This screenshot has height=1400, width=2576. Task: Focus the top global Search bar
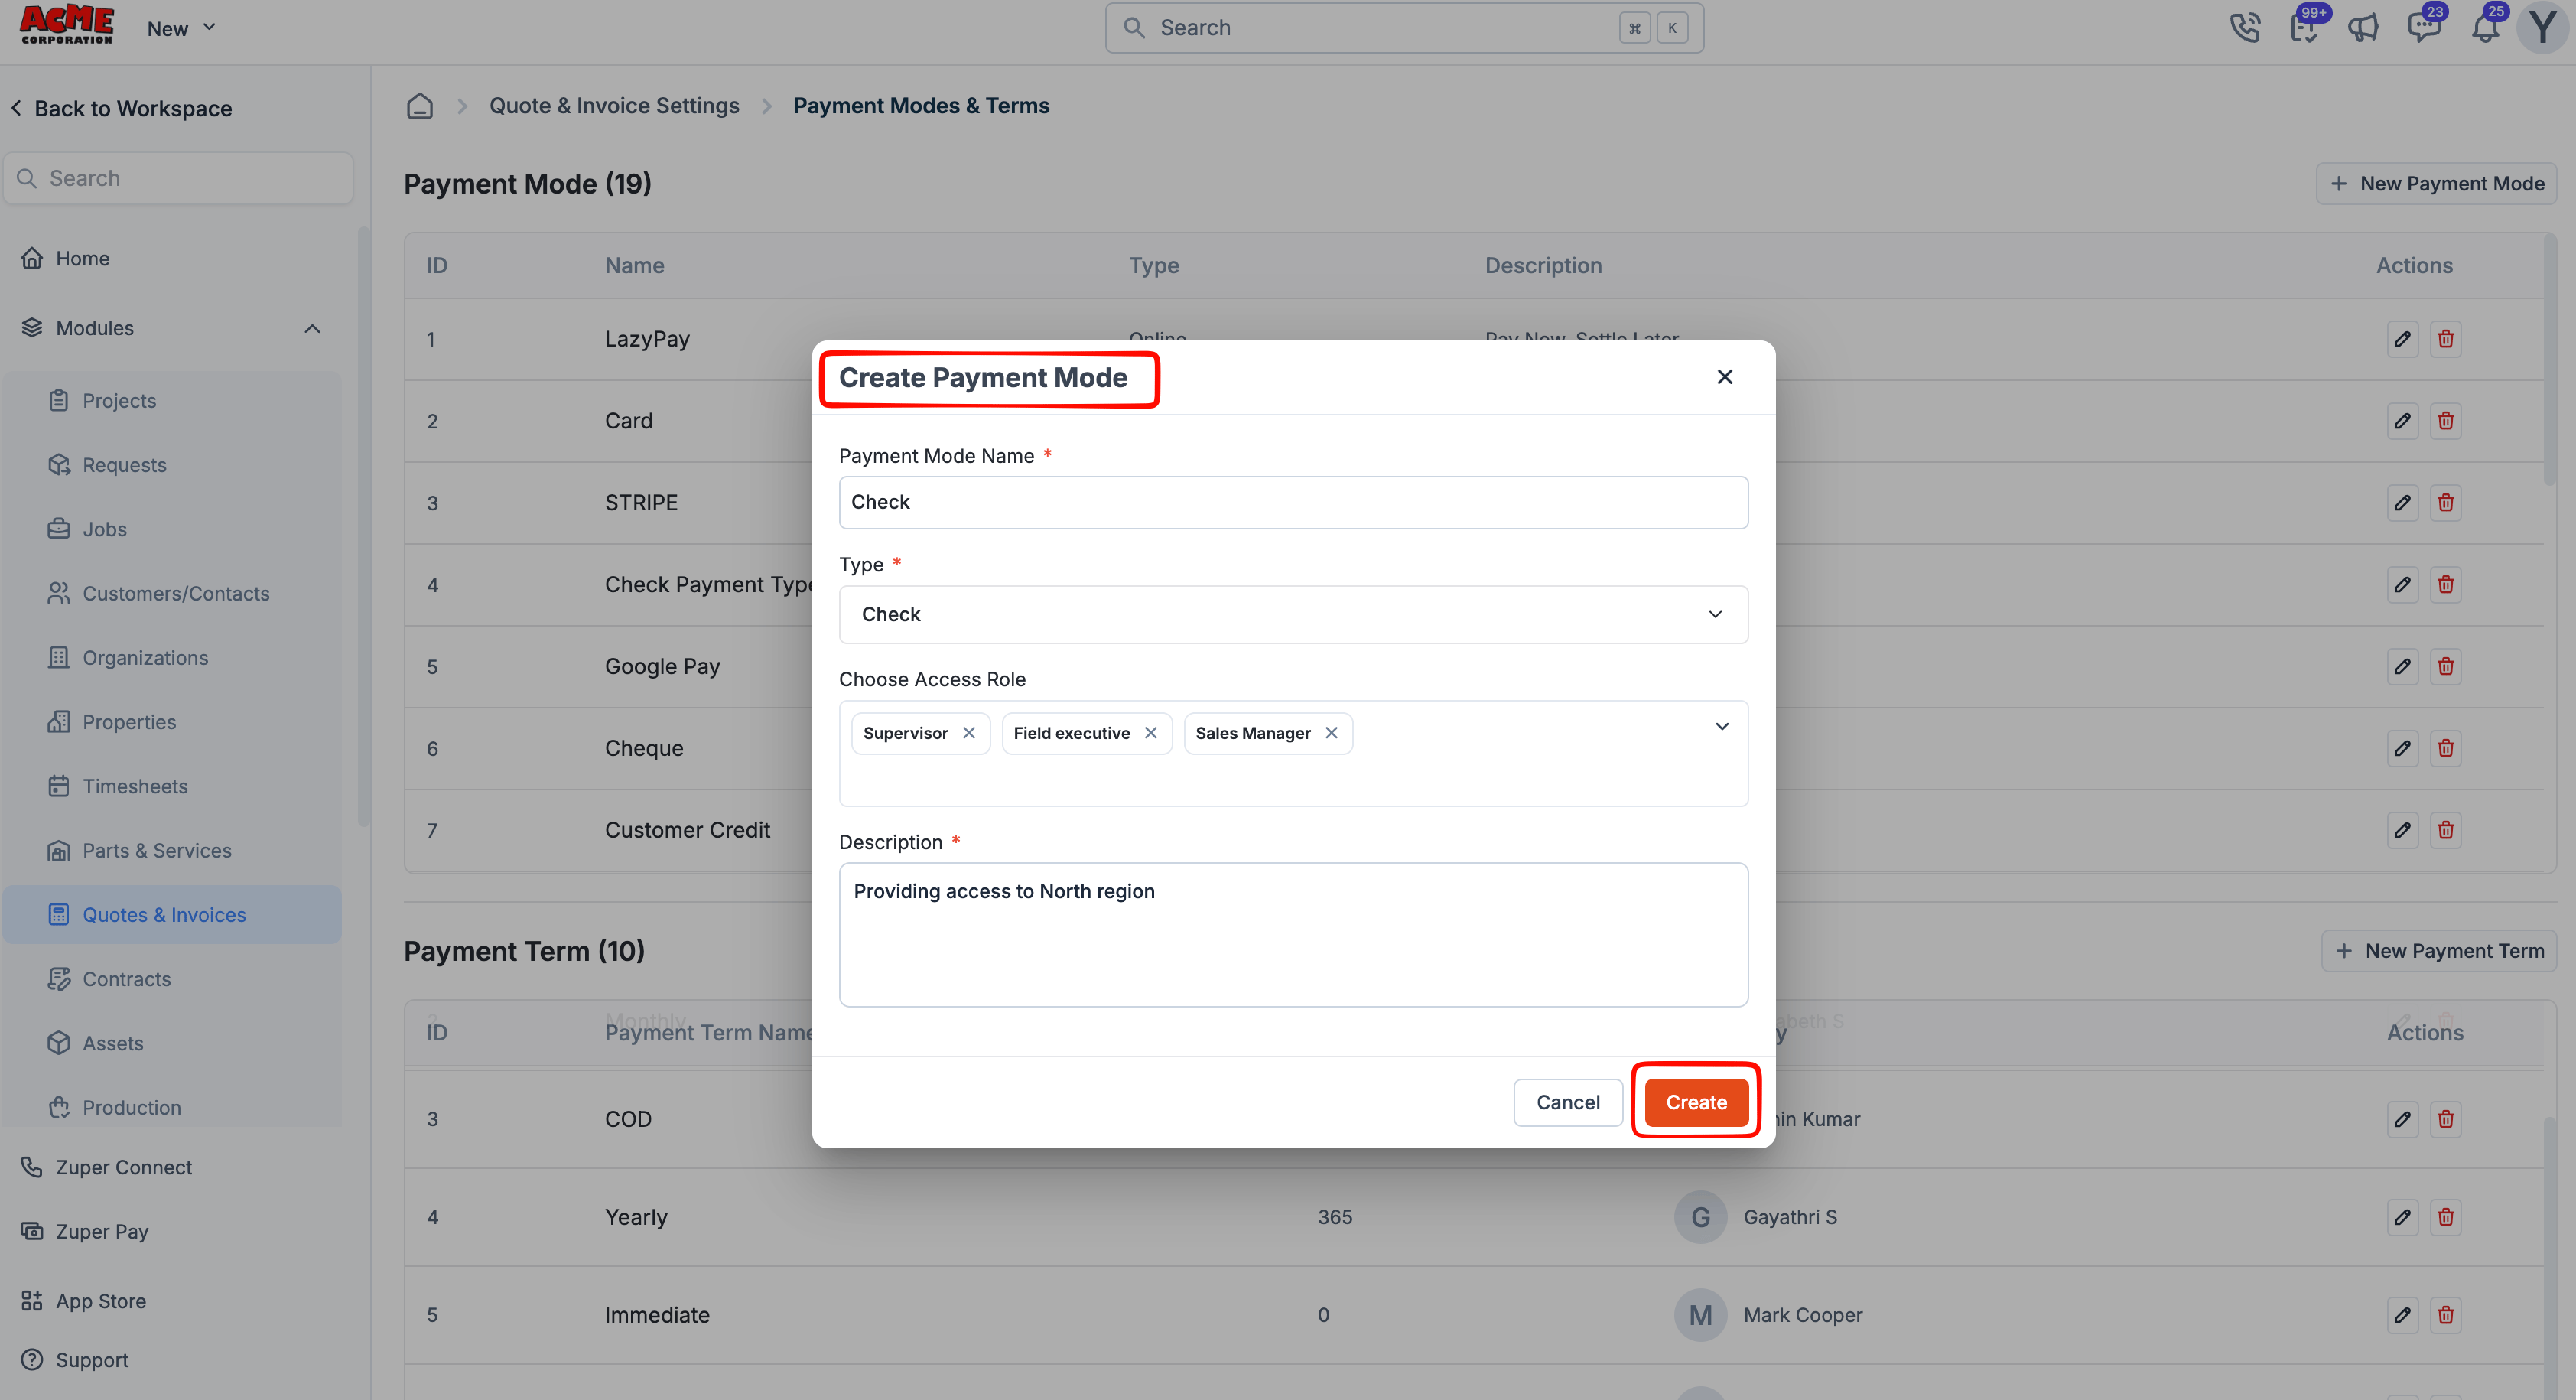(x=1404, y=28)
